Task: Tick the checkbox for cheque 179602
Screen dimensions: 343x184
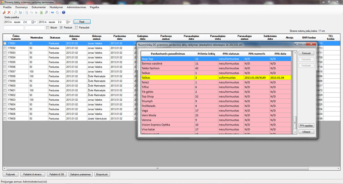Action: (x=5, y=95)
